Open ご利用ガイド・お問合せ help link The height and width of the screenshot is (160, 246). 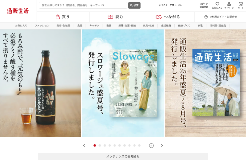point(220,17)
